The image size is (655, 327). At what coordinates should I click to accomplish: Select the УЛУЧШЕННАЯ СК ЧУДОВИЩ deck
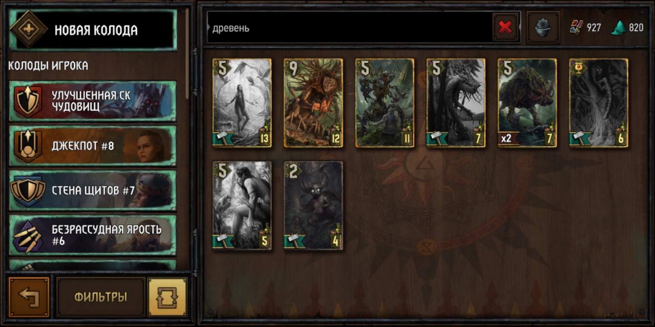click(93, 101)
